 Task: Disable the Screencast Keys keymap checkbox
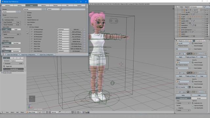[32, 29]
